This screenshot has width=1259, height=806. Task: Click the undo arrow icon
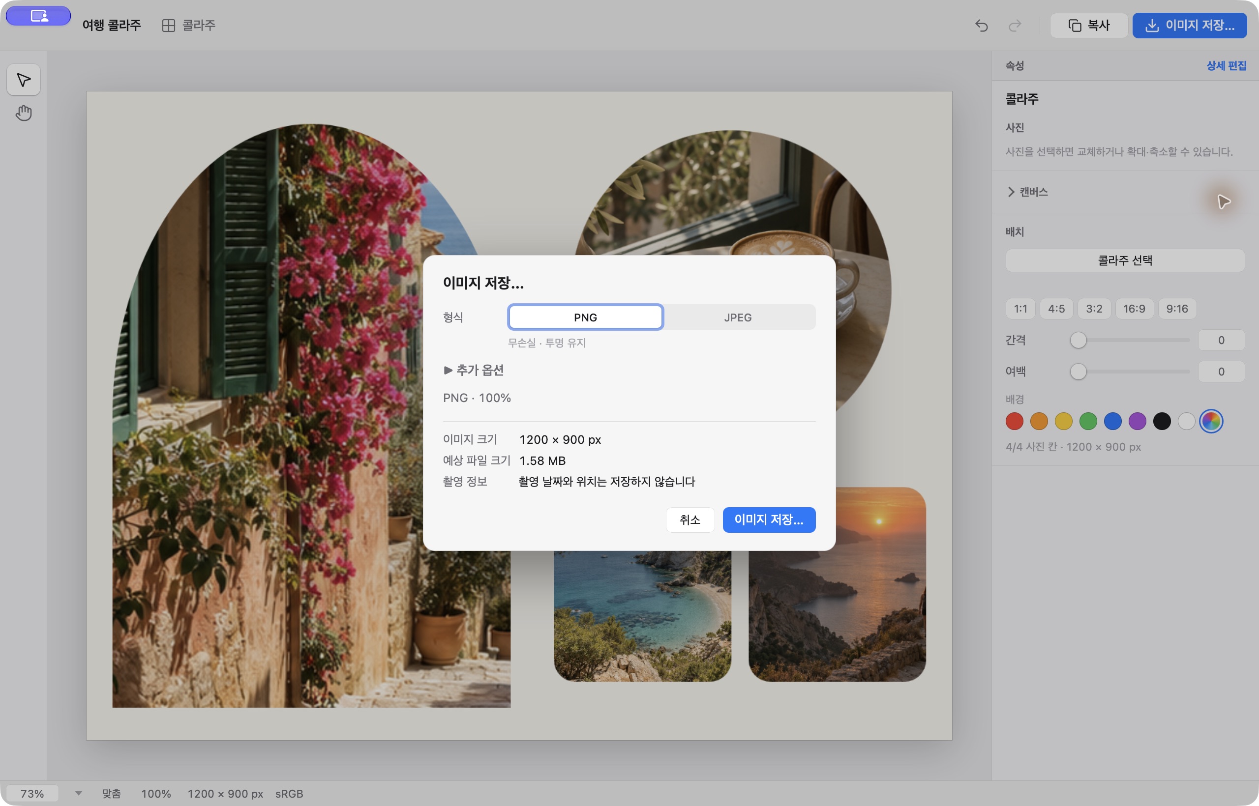(x=982, y=25)
